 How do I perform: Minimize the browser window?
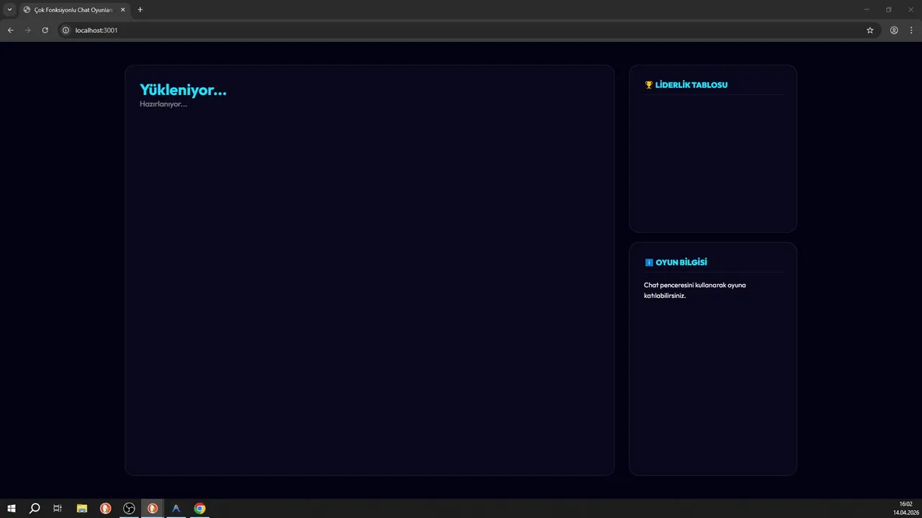click(x=867, y=9)
